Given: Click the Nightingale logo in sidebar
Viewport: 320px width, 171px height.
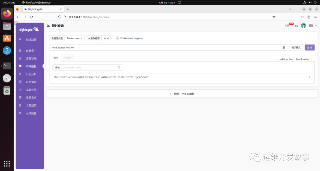Looking at the screenshot, I should pos(29,29).
